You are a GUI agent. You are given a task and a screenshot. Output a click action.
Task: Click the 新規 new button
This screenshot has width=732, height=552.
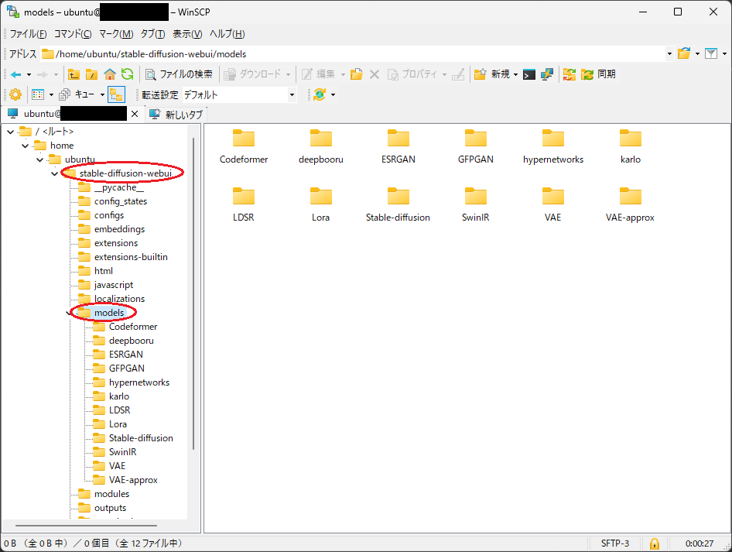click(x=495, y=74)
